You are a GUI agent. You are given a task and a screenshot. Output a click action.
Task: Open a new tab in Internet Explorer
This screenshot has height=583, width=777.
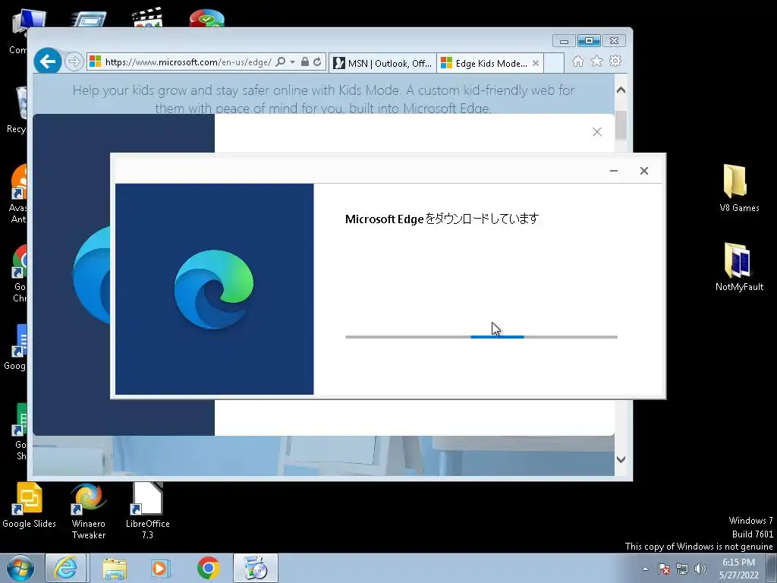coord(554,63)
